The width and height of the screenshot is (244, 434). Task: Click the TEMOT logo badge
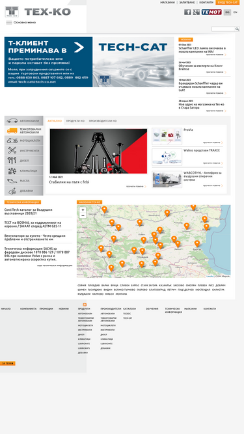pos(211,12)
